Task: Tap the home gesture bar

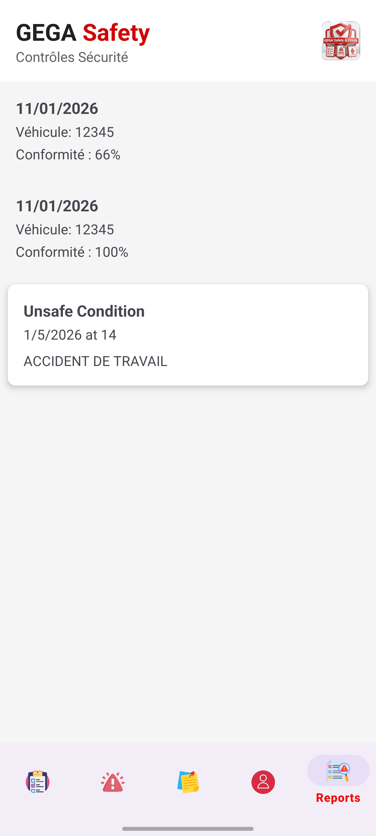Action: (188, 828)
